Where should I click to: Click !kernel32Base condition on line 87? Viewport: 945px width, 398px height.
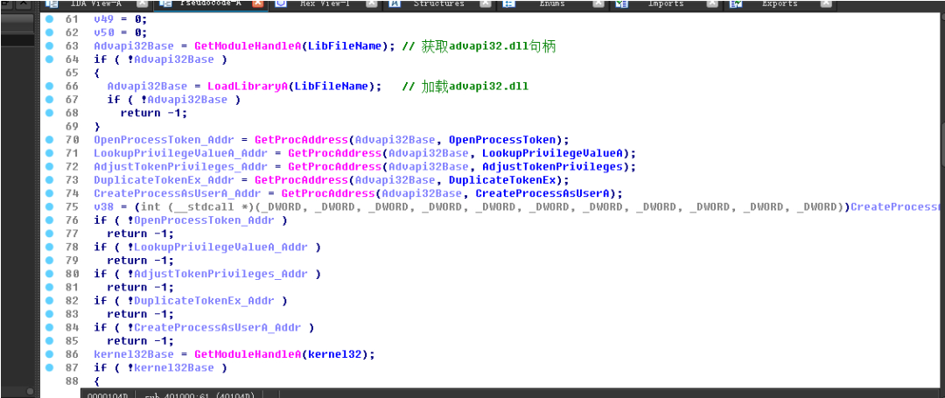tap(171, 367)
